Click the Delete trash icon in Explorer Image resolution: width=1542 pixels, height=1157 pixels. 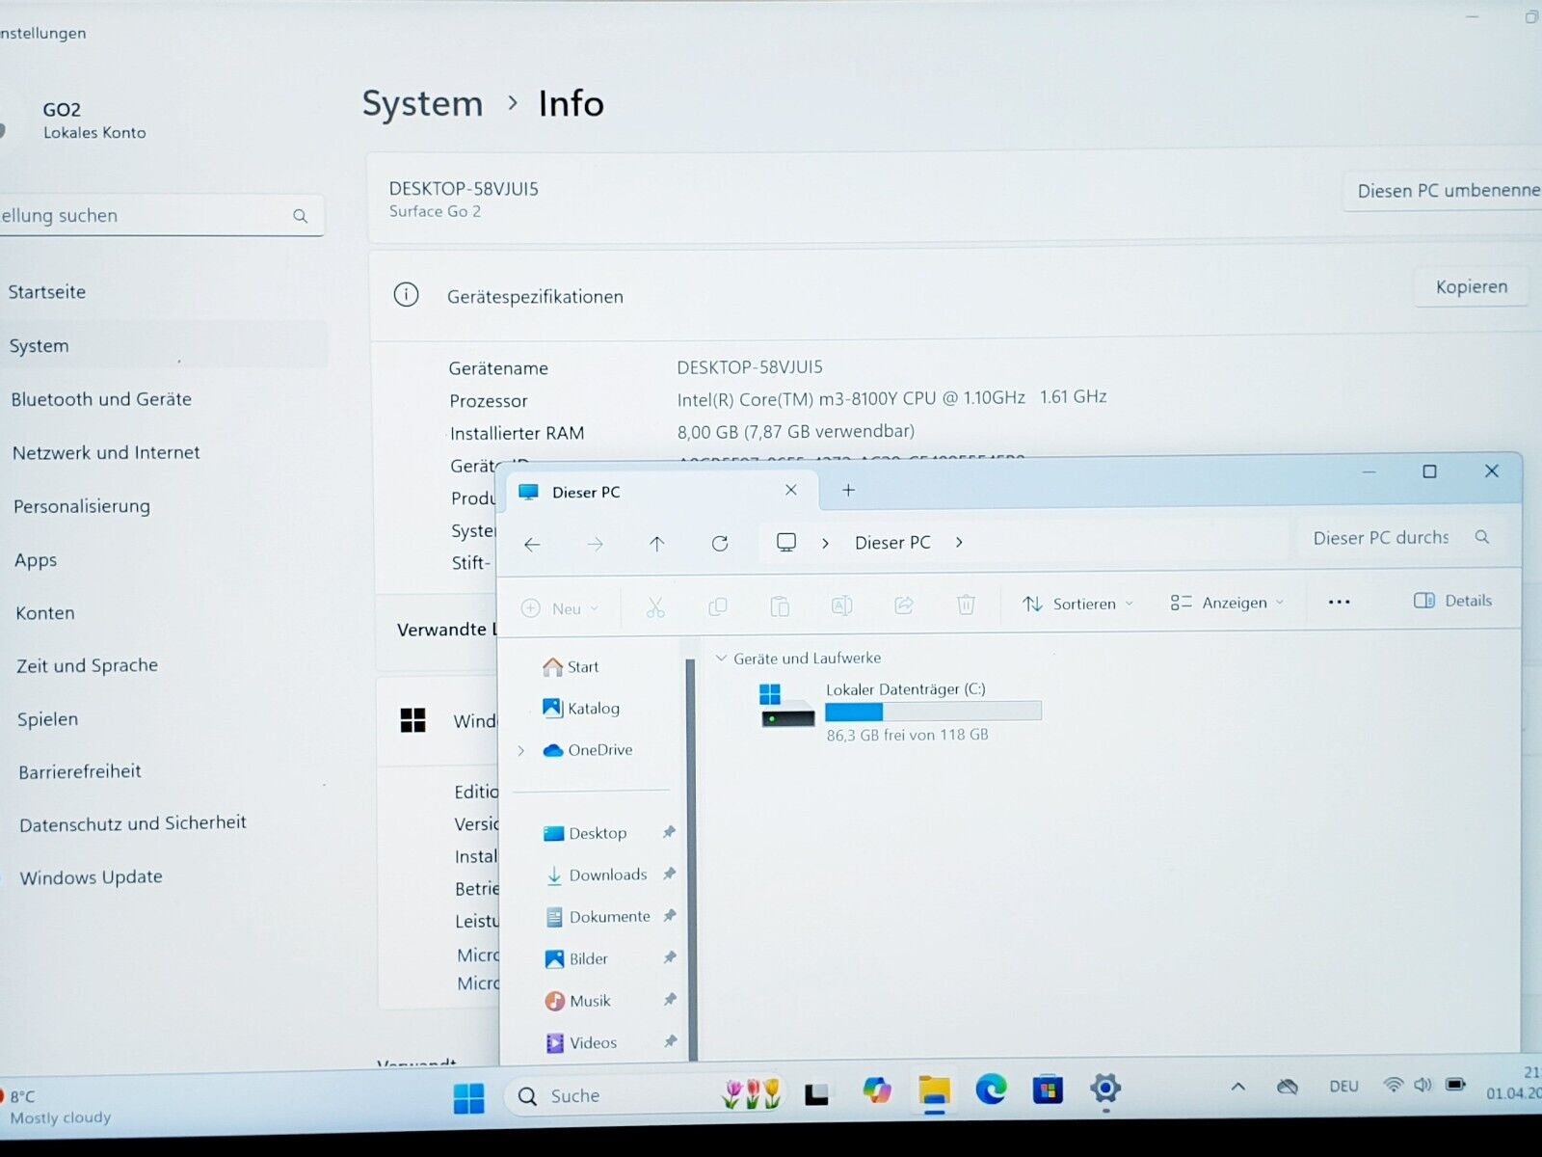click(x=966, y=605)
